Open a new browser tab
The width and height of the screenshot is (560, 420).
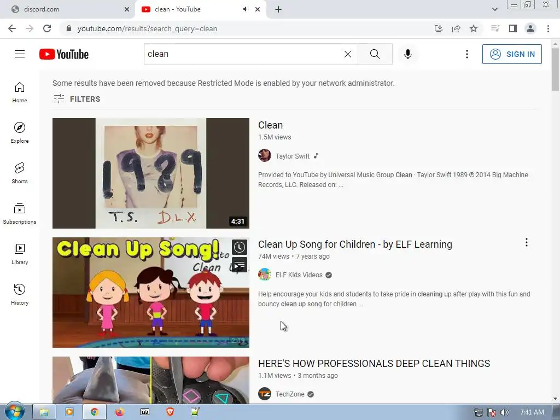[x=278, y=9]
